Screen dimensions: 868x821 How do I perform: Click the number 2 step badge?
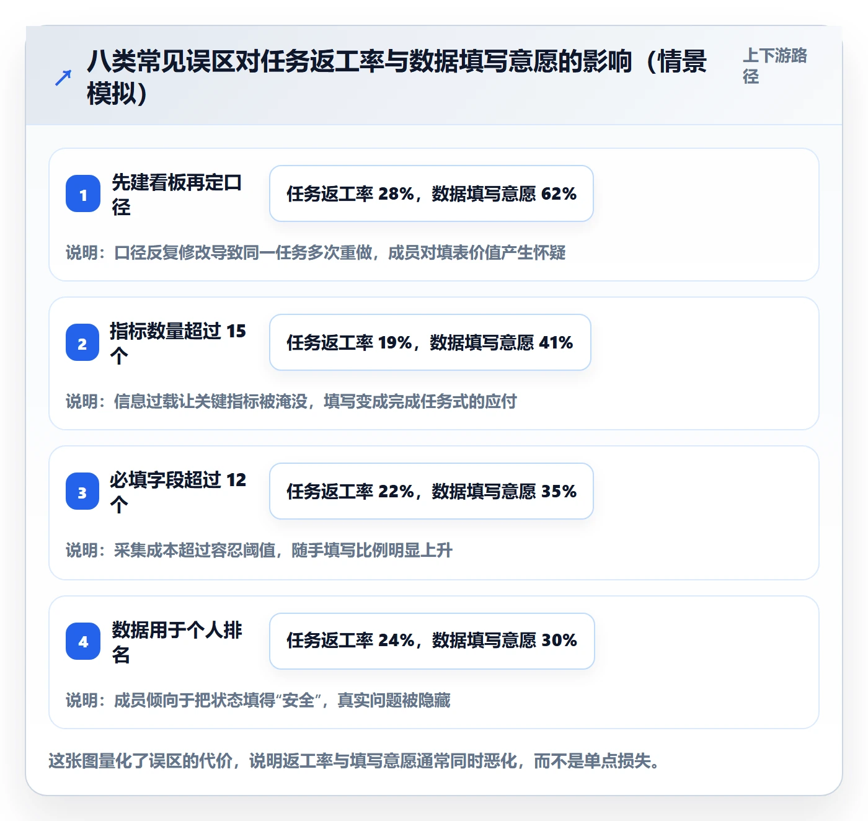(82, 343)
